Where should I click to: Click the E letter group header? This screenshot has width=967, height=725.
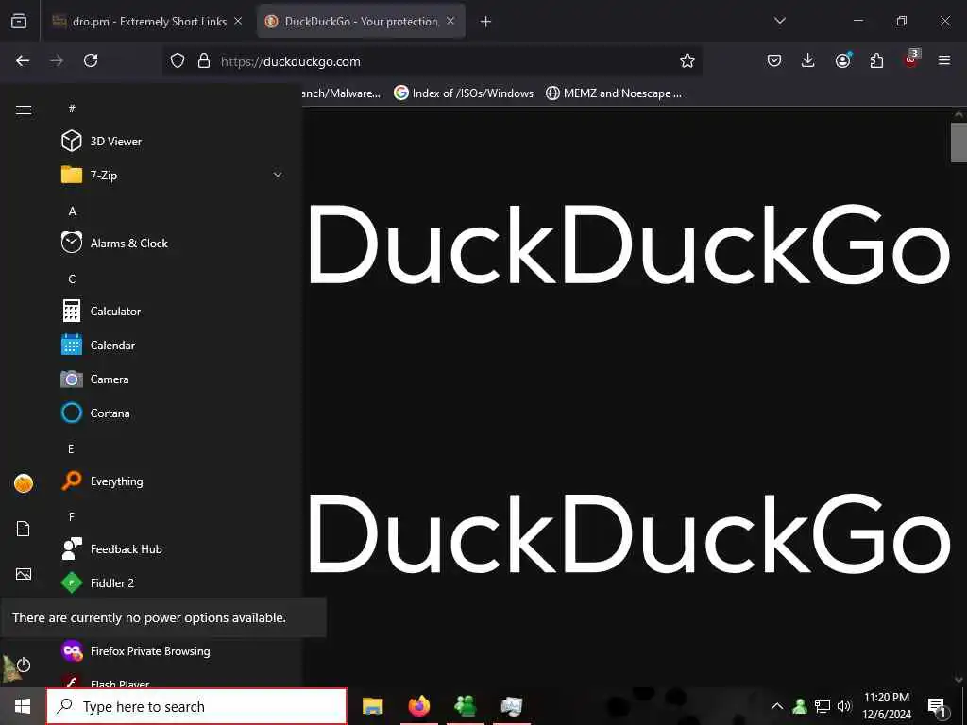click(72, 448)
